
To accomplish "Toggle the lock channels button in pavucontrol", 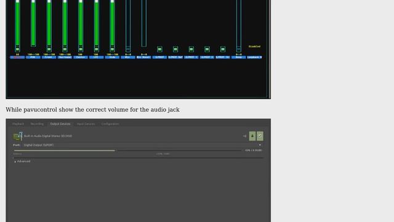I will (252, 136).
